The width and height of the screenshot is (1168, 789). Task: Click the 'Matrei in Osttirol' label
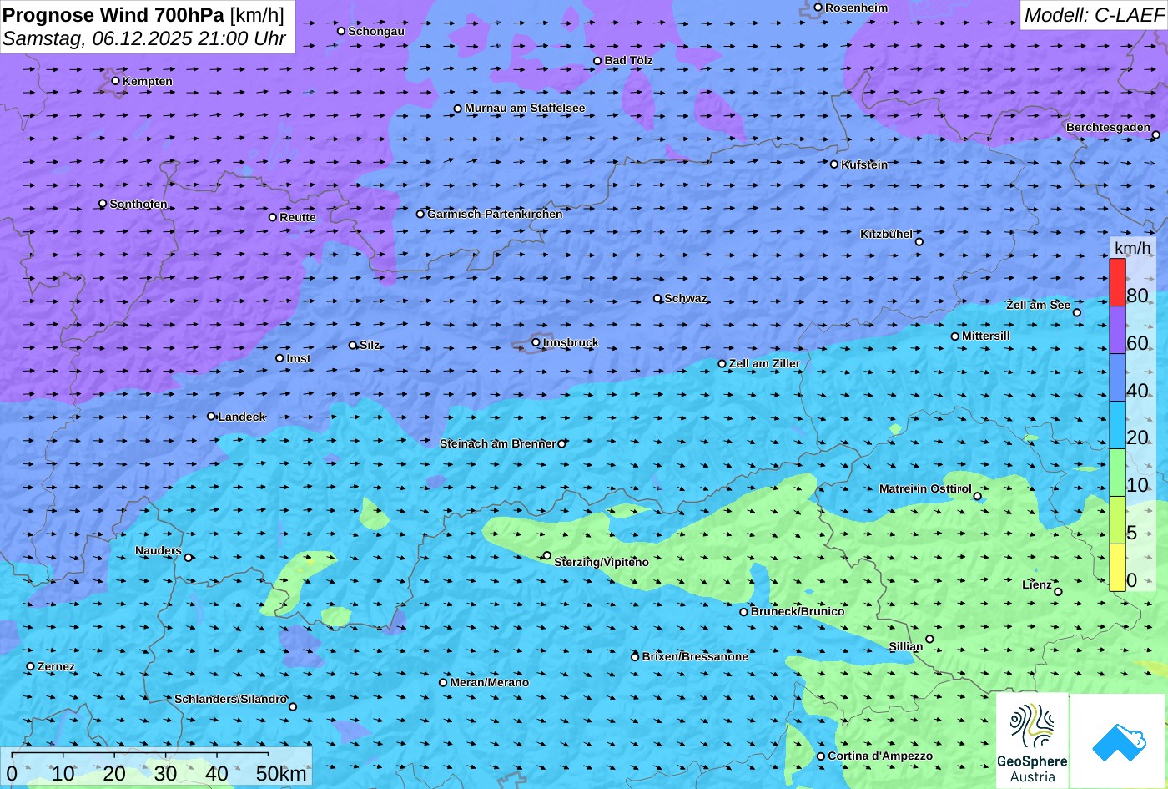(x=925, y=488)
